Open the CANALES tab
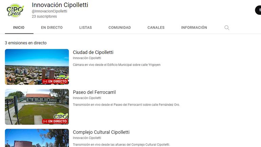This screenshot has height=147, width=261. pyautogui.click(x=156, y=28)
